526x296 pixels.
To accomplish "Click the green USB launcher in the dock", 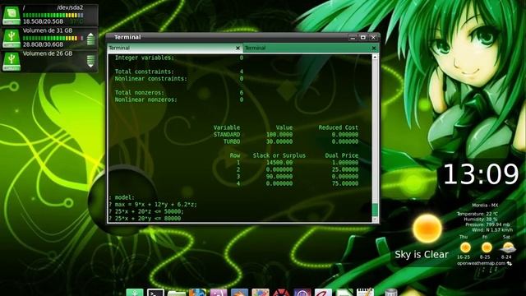I will coord(135,293).
